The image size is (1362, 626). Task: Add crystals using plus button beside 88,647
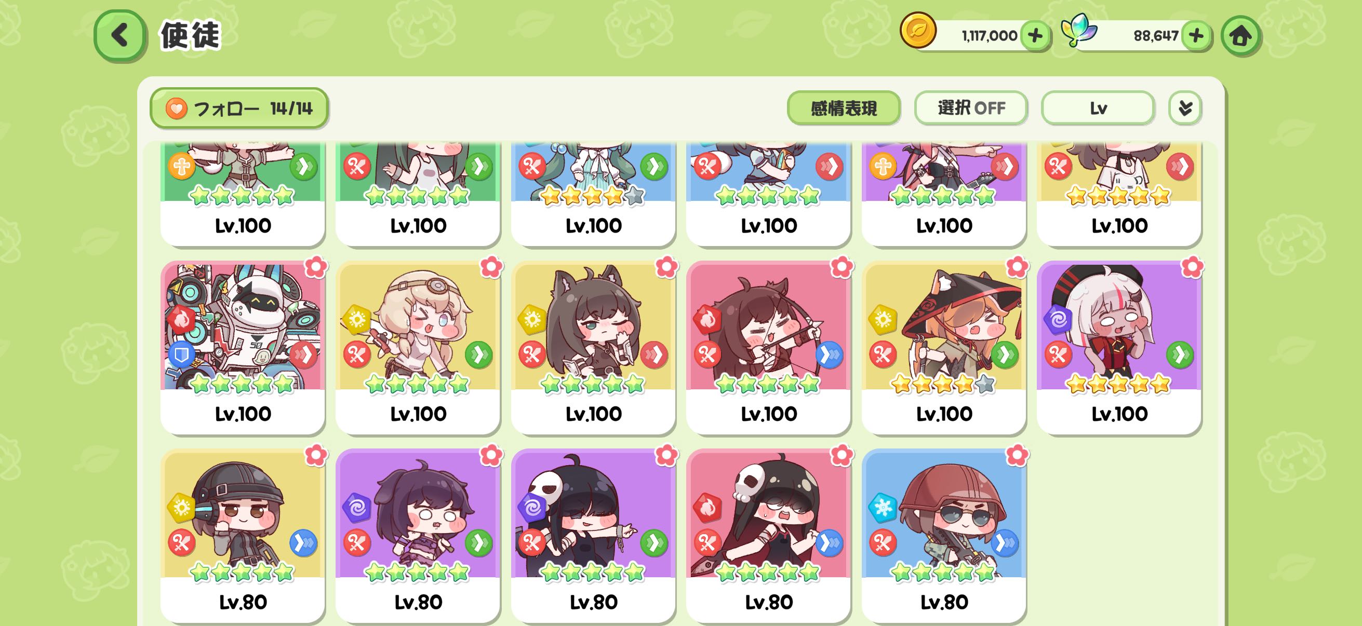click(1196, 36)
